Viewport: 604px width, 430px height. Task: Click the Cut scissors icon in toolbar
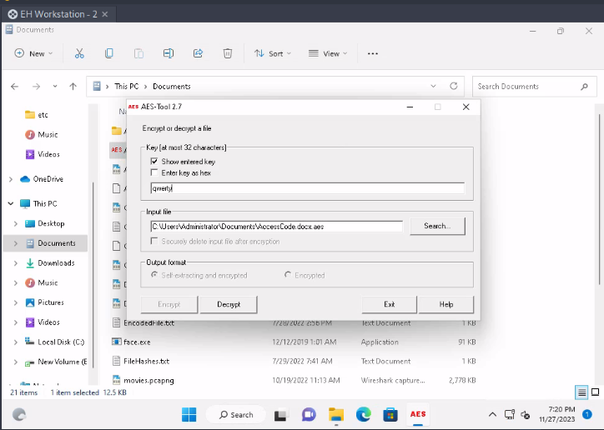[x=79, y=53]
